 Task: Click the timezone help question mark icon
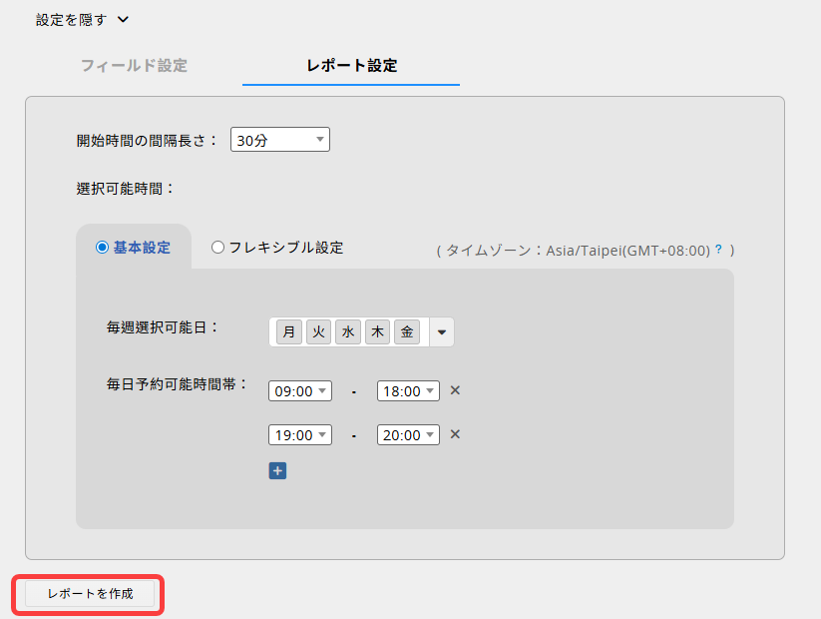coord(718,250)
